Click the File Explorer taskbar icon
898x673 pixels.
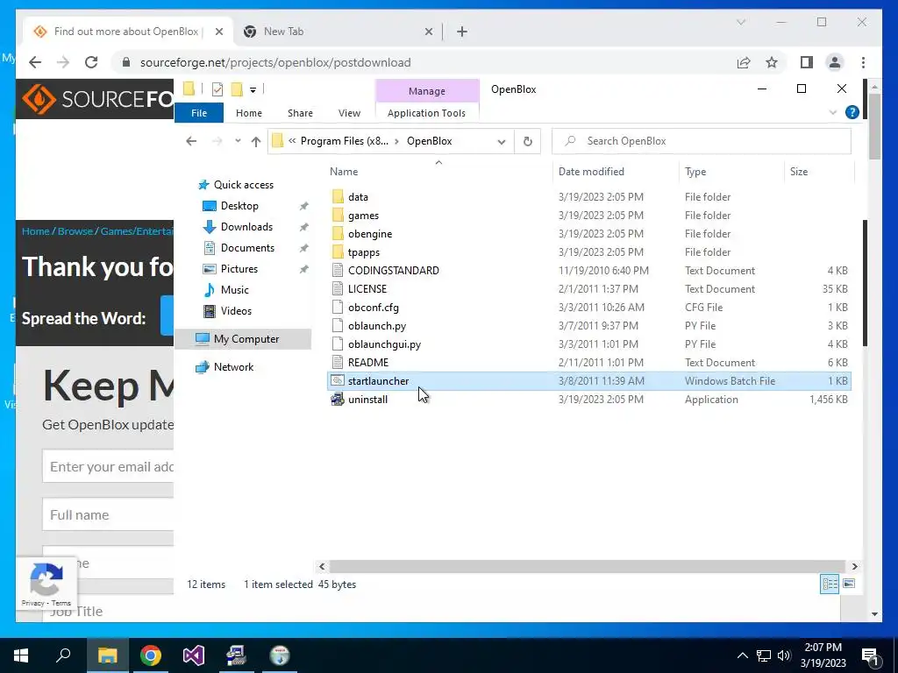[x=107, y=655]
